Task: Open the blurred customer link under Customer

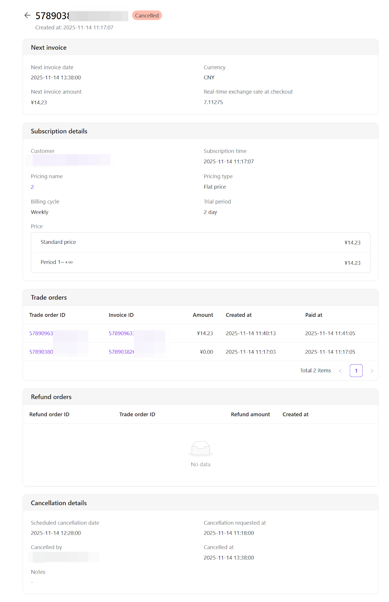Action: point(71,160)
